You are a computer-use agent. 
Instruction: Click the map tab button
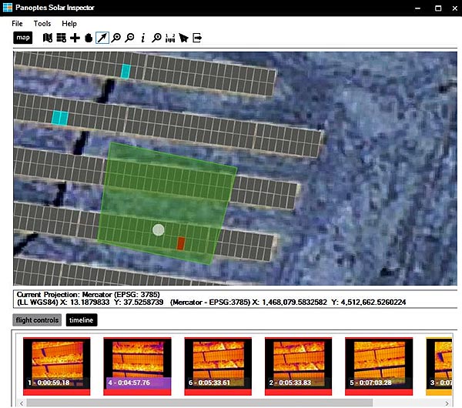click(x=23, y=38)
